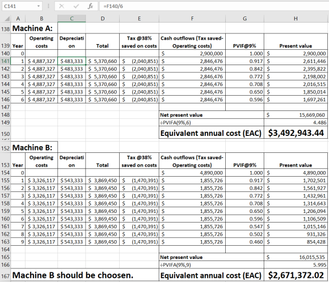The width and height of the screenshot is (329, 282).
Task: Expand the Name Box dropdown arrow
Action: tap(39, 6)
